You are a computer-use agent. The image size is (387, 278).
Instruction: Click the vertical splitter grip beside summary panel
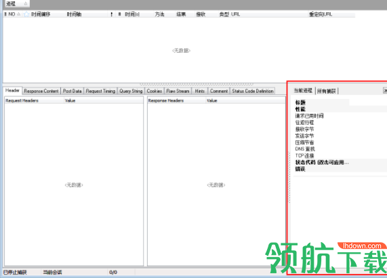(x=289, y=177)
